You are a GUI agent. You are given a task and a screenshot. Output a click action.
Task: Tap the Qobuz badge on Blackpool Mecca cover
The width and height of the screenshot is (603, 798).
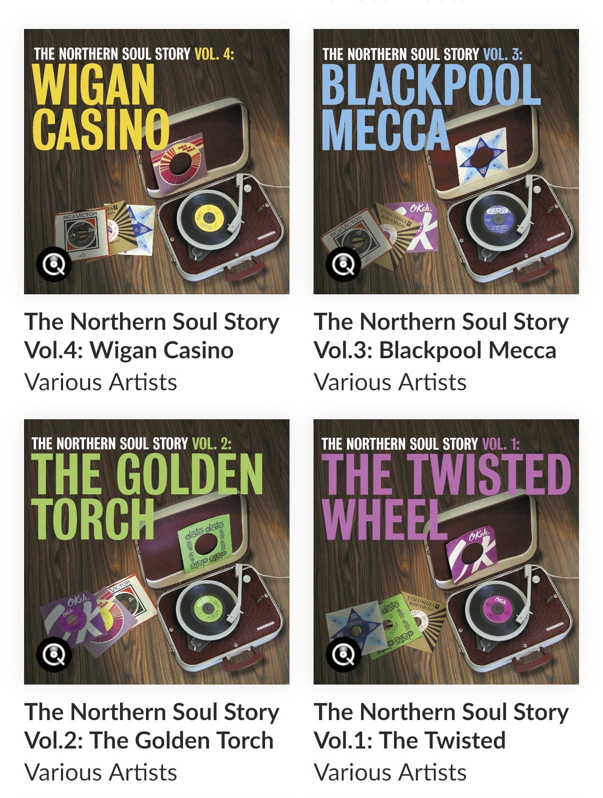[343, 264]
